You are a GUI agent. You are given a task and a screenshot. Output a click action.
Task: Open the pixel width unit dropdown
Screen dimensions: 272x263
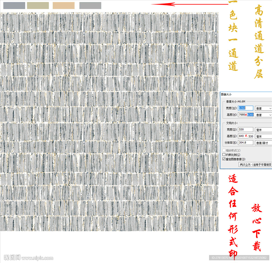point(263,108)
